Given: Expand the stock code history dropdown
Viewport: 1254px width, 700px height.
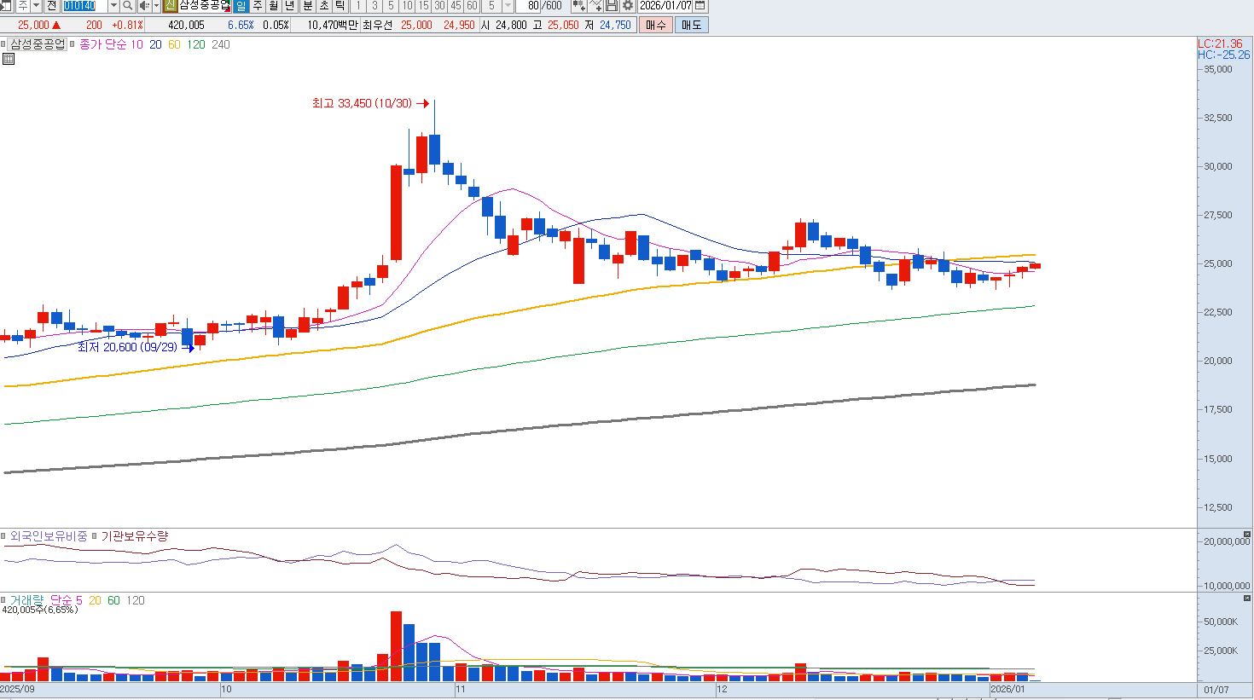Looking at the screenshot, I should (x=113, y=6).
